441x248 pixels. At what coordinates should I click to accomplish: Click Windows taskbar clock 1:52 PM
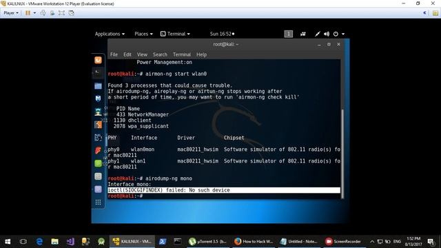tap(413, 242)
